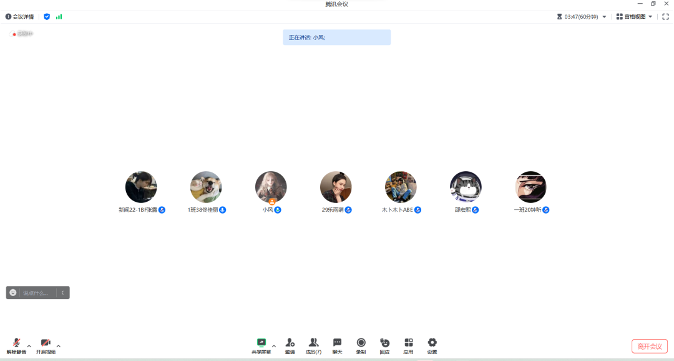
Task: Open share screen options arrow
Action: (274, 345)
